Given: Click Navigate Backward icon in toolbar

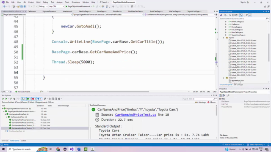Looking at the screenshot, I should (x=4, y=7).
